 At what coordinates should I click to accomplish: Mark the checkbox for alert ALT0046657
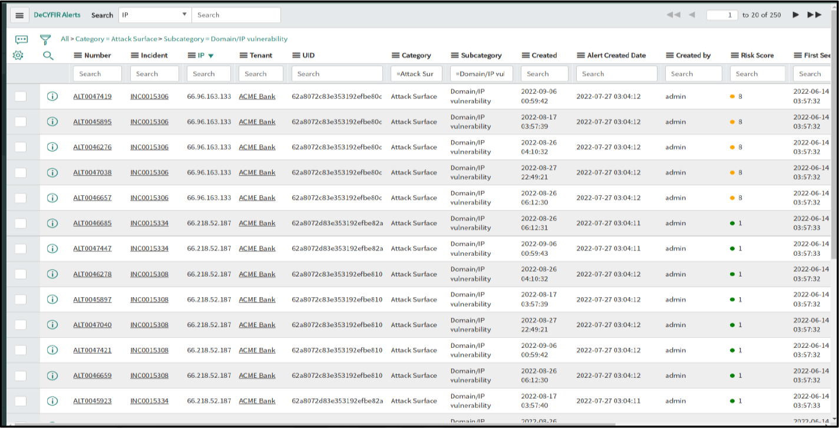(21, 197)
